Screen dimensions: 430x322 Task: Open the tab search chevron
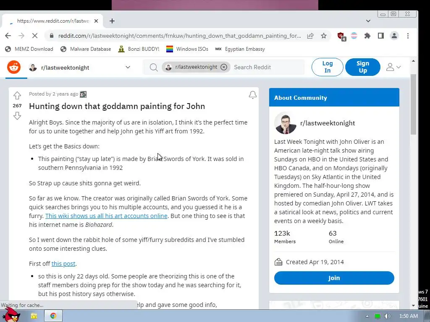pos(368,21)
